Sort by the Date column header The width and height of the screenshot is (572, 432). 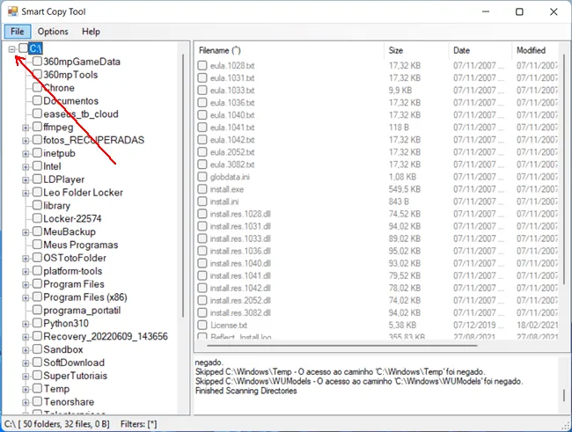point(480,50)
